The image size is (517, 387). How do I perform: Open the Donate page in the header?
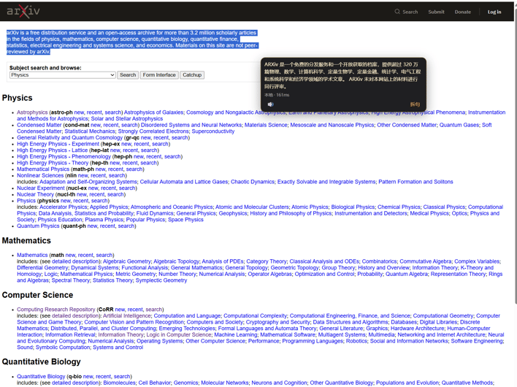coord(462,12)
